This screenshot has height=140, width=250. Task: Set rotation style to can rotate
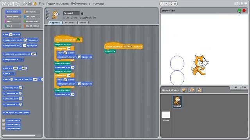[48, 11]
